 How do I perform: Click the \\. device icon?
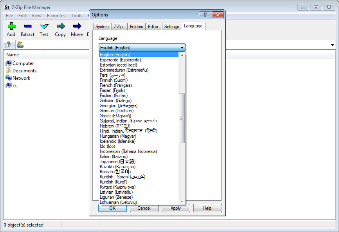9,85
